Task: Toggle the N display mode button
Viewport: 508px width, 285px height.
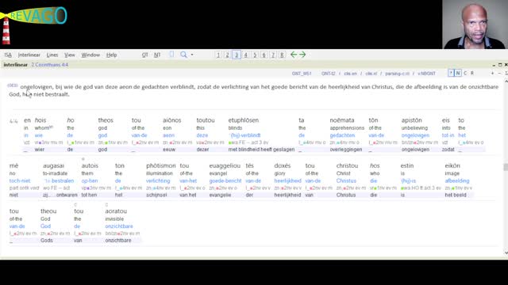Action: (458, 74)
